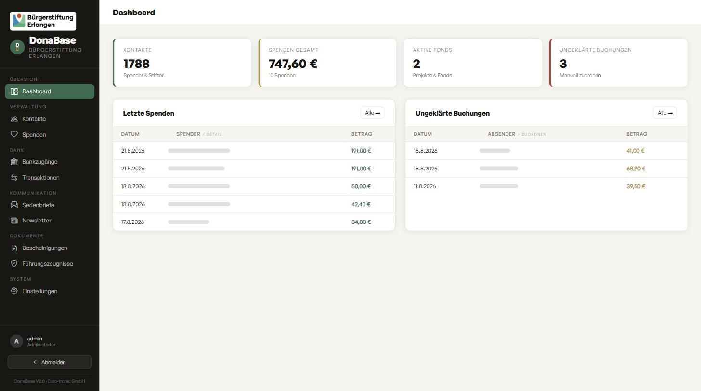The width and height of the screenshot is (701, 391).
Task: Select the 34,80 € donation row
Action: pyautogui.click(x=254, y=222)
